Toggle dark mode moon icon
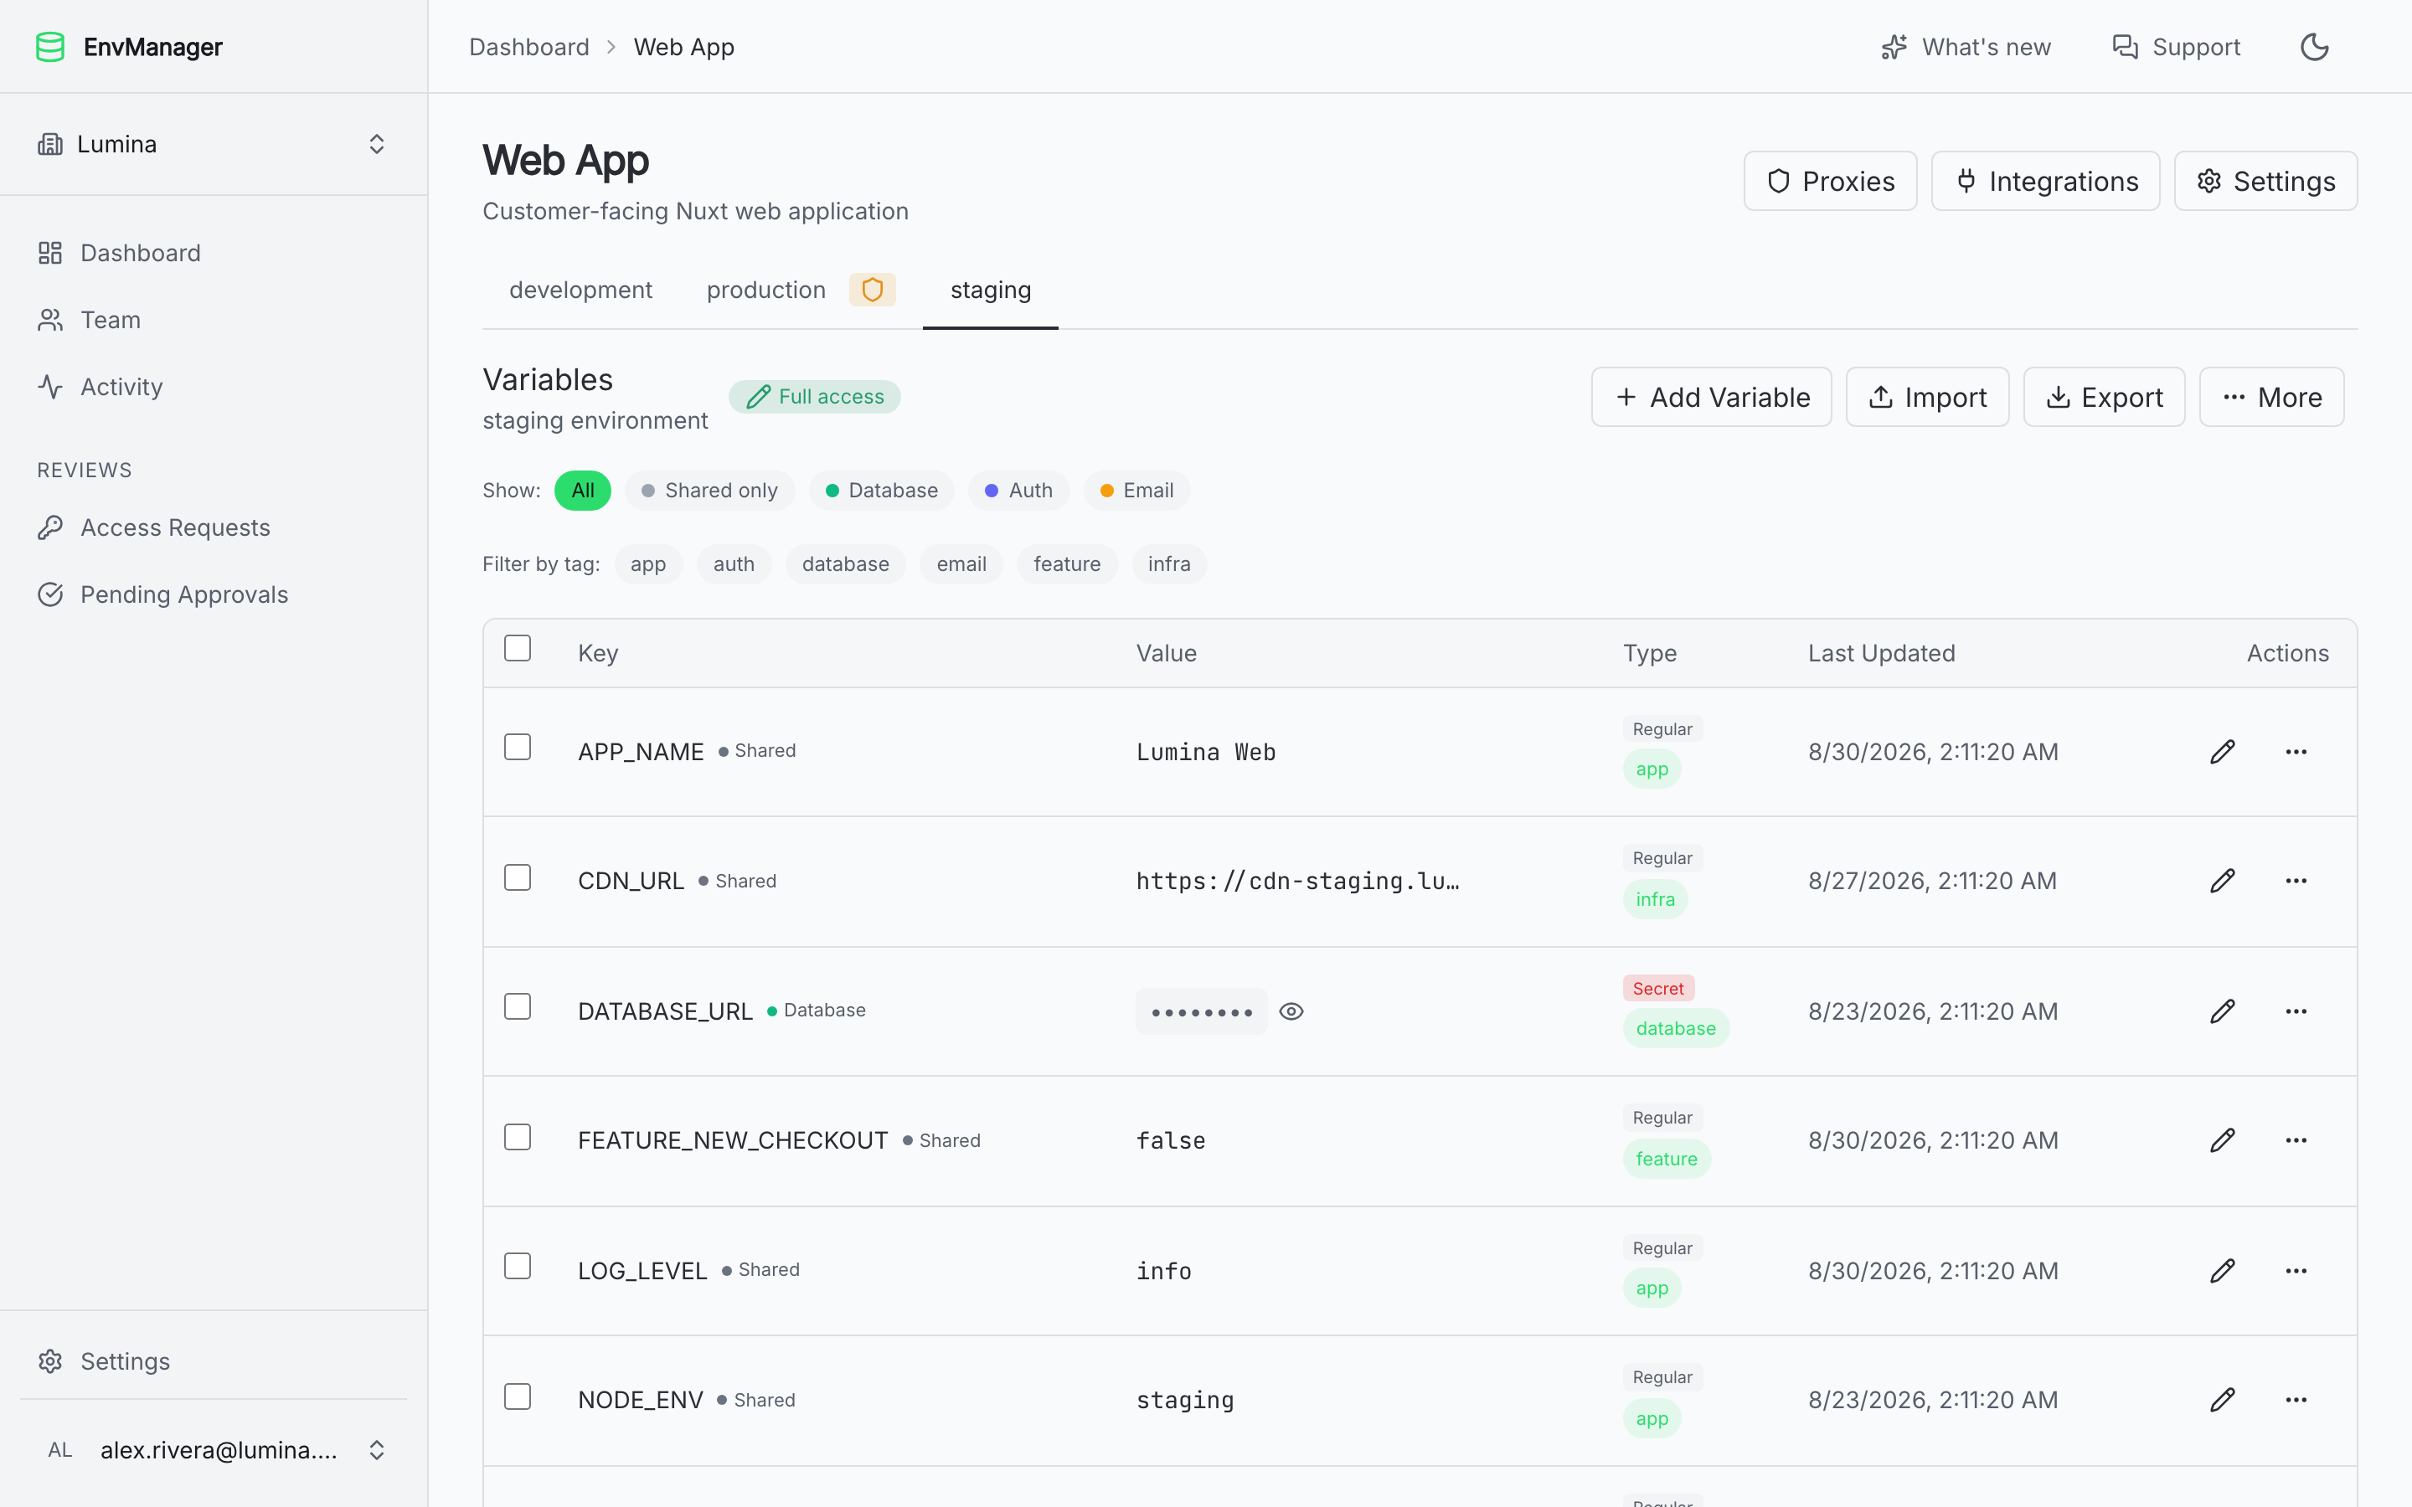Image resolution: width=2412 pixels, height=1507 pixels. (x=2314, y=47)
